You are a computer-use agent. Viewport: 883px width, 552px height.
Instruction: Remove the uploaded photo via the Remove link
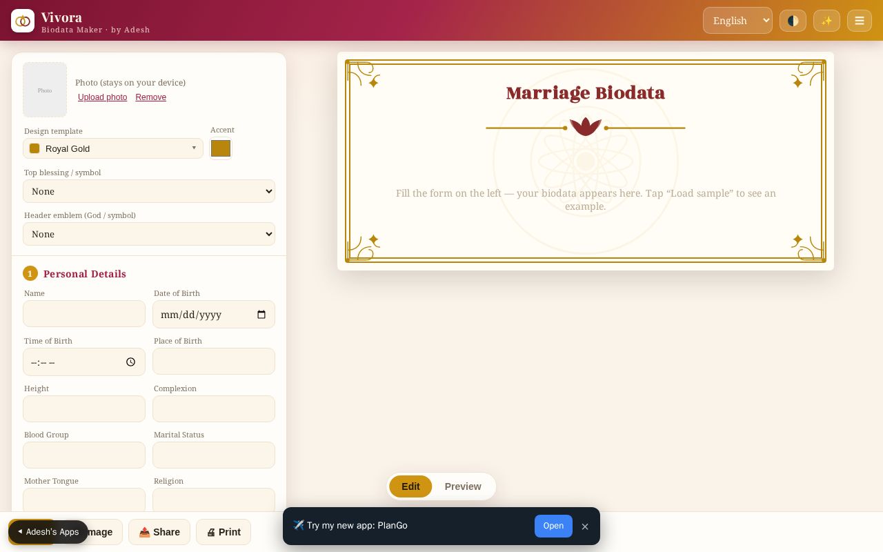(151, 97)
